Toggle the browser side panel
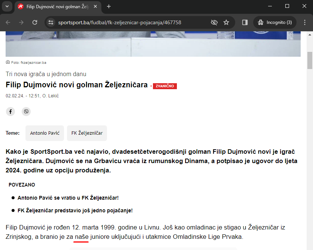Viewport: 313px width, 250px height. [x=245, y=22]
